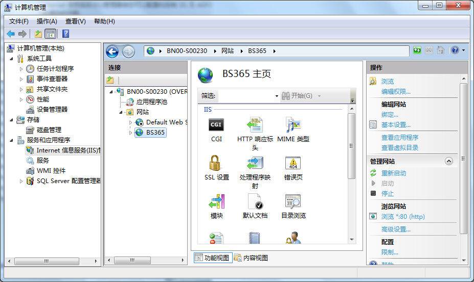Select SQL Server 配置管理器 node
The width and height of the screenshot is (474, 282).
69,181
